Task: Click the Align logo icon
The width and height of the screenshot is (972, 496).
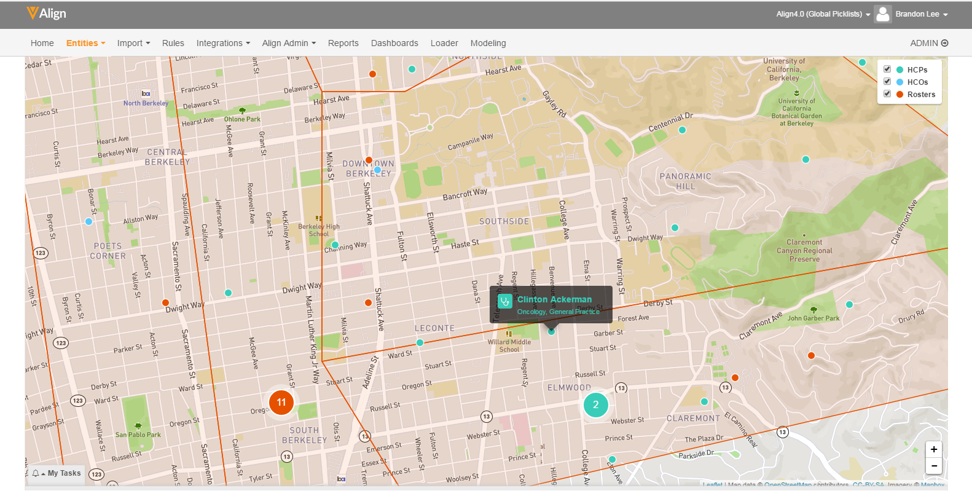Action: pyautogui.click(x=32, y=13)
